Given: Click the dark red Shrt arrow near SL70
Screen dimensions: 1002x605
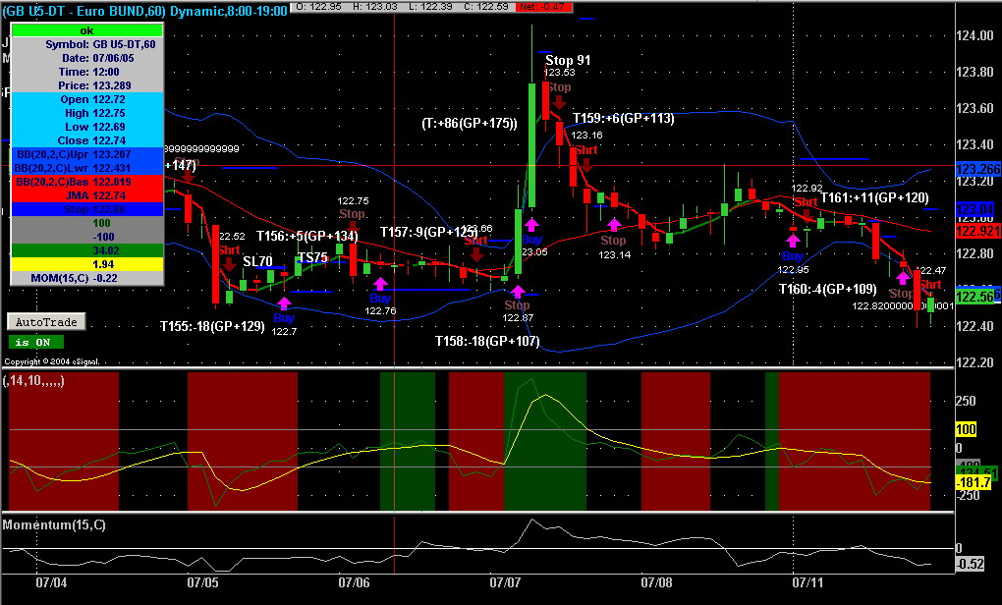Looking at the screenshot, I should tap(229, 264).
